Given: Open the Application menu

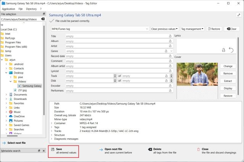Looking at the screenshot, I should pos(8,8).
